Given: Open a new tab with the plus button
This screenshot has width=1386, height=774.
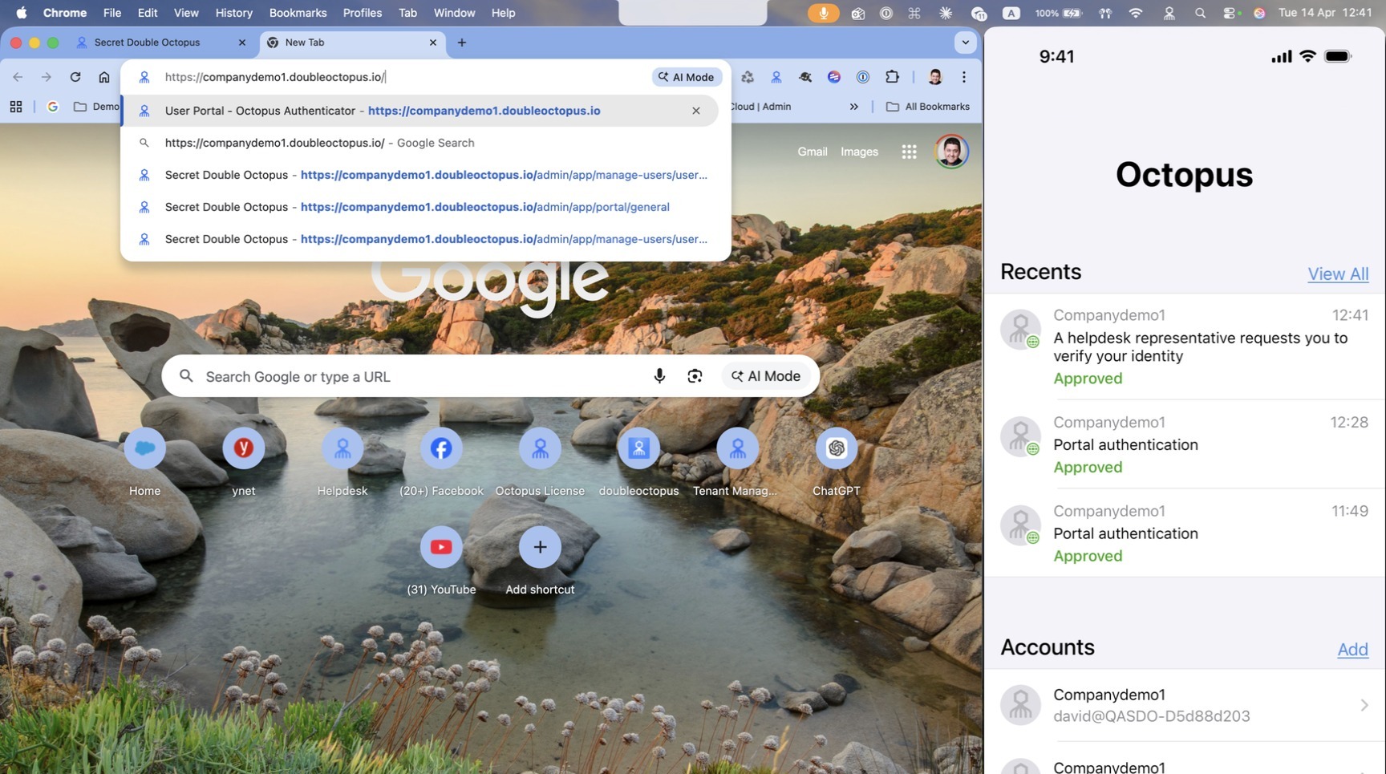Looking at the screenshot, I should (461, 43).
